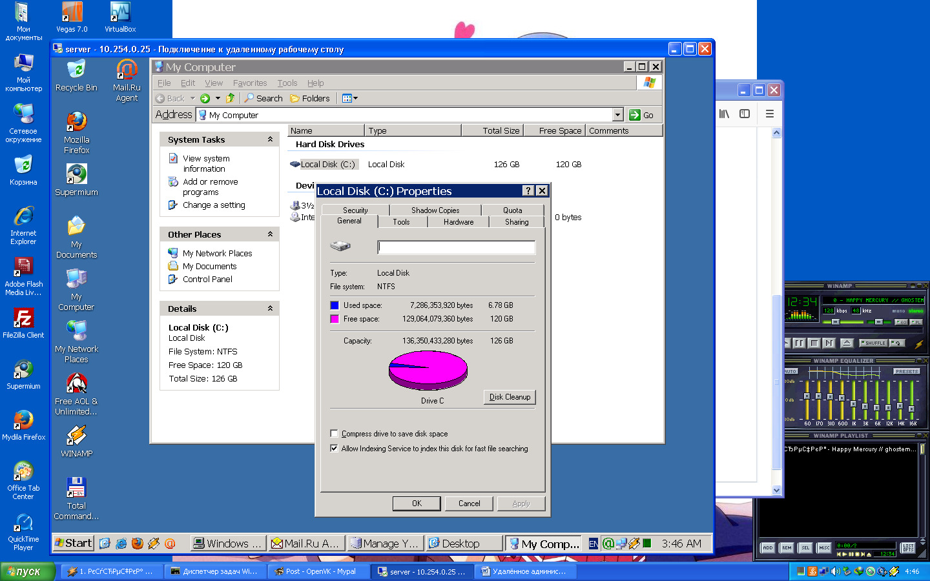The height and width of the screenshot is (581, 930).
Task: Switch to the Hardware tab
Action: [458, 222]
